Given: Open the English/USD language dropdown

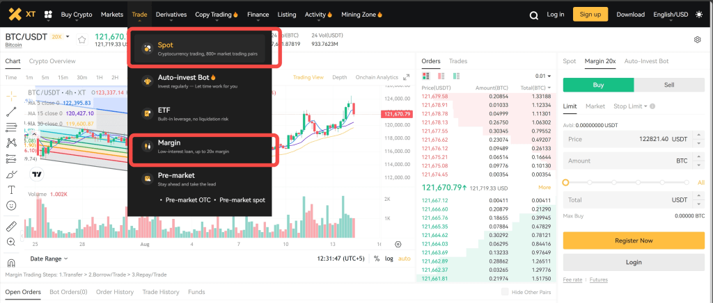Looking at the screenshot, I should [x=671, y=15].
